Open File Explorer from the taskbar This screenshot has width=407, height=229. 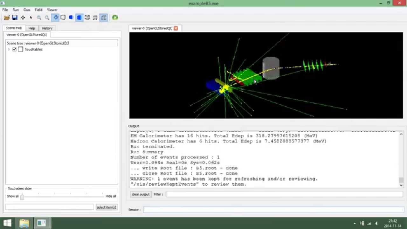tap(24, 223)
